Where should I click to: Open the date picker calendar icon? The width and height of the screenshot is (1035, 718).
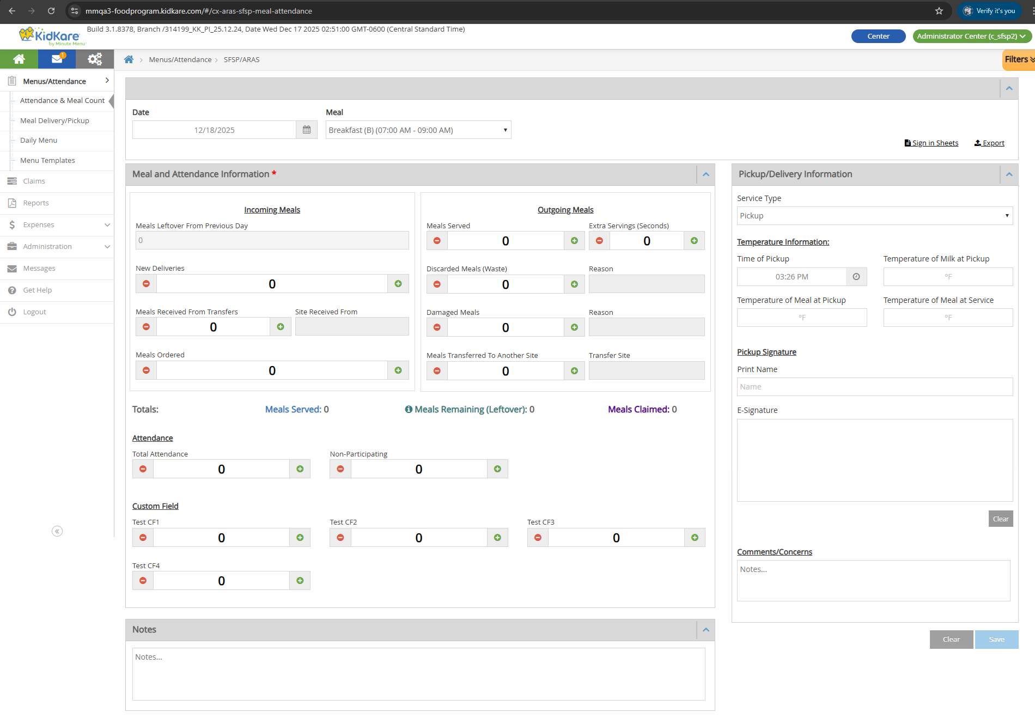[307, 130]
